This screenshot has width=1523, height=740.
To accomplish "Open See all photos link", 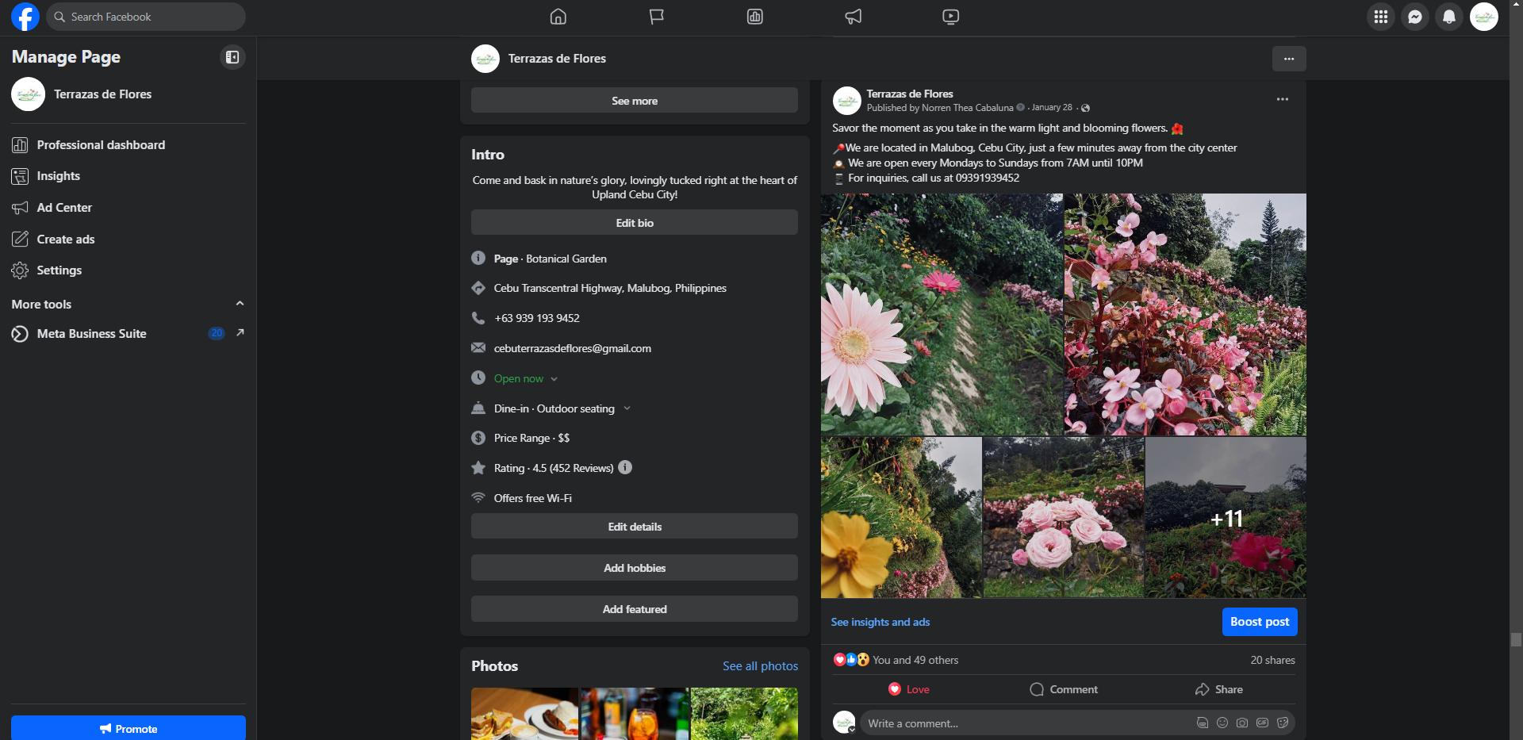I will coord(760,666).
